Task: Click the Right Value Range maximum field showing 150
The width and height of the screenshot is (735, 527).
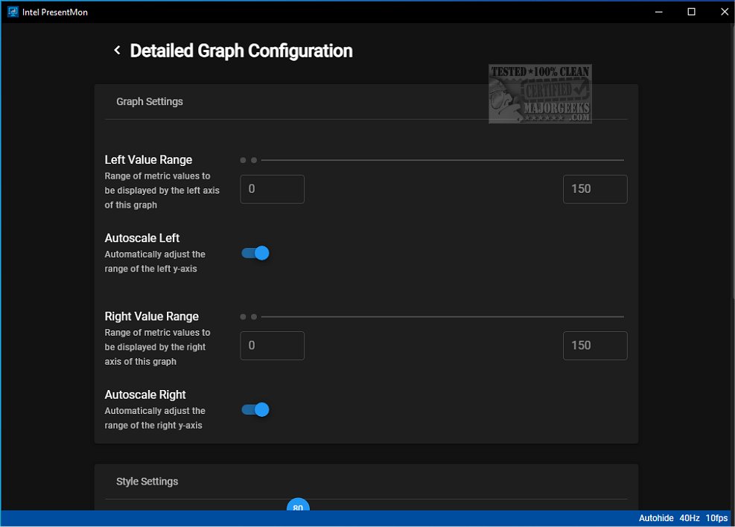Action: 594,345
